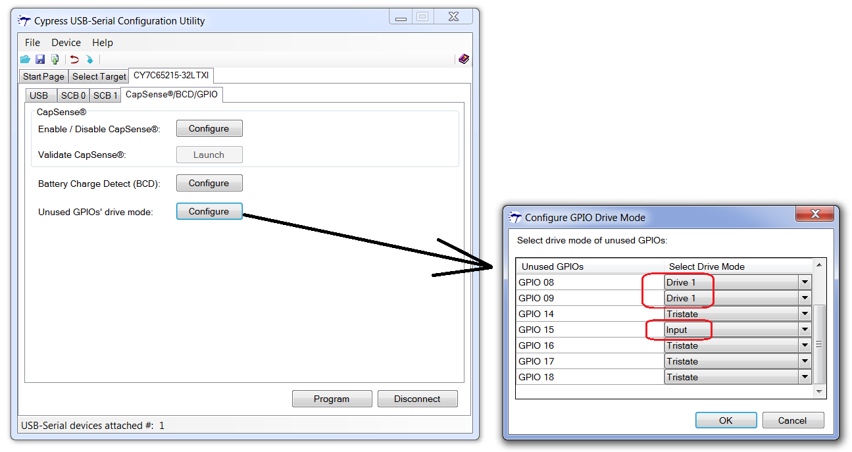Viewport: 852px width, 452px height.
Task: Click the blue down-arrow program icon
Action: click(89, 59)
